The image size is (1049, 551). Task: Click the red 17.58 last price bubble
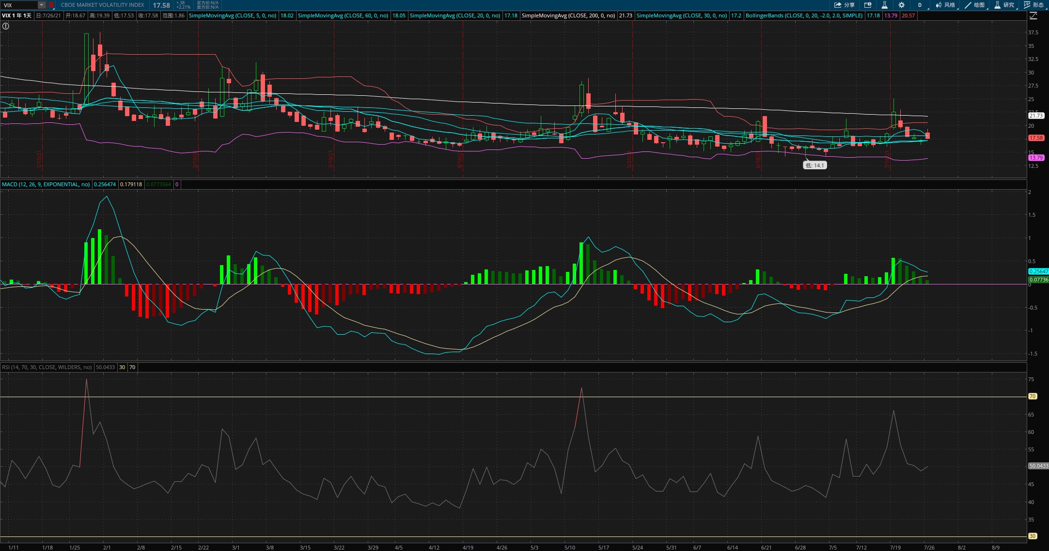tap(1036, 138)
